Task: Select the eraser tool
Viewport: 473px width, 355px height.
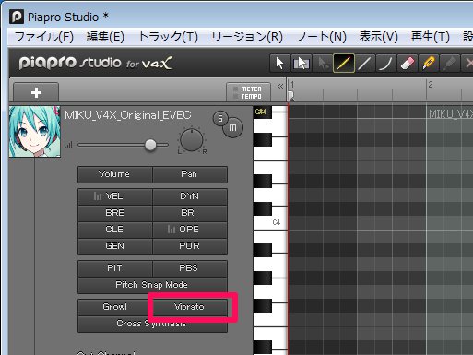Action: tap(408, 64)
